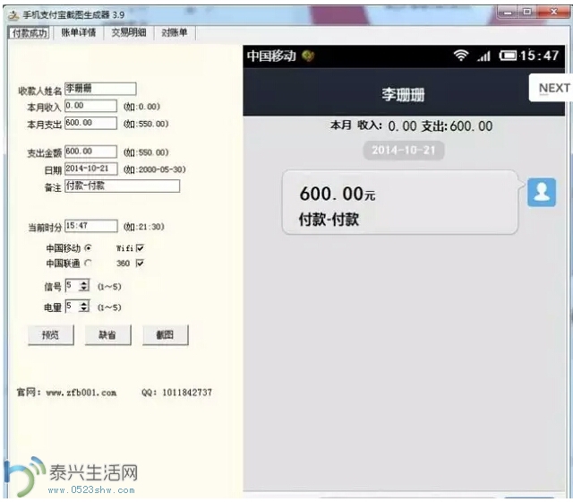Click the app icon in the title bar
Image resolution: width=573 pixels, height=502 pixels.
tap(12, 14)
